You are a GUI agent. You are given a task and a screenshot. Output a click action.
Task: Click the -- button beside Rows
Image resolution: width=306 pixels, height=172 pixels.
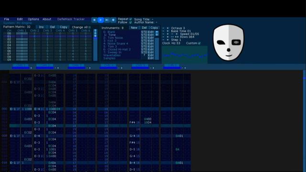pos(172,37)
